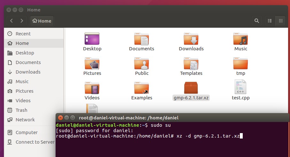Open the tmp folder
Viewport: 290px width, 157px height.
coord(240,64)
